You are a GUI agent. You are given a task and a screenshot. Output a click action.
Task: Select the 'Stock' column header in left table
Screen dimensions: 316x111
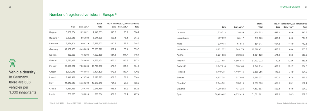(99, 24)
